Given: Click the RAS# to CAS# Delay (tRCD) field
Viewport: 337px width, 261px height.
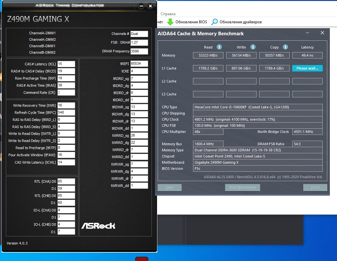Looking at the screenshot, I should click(66, 71).
